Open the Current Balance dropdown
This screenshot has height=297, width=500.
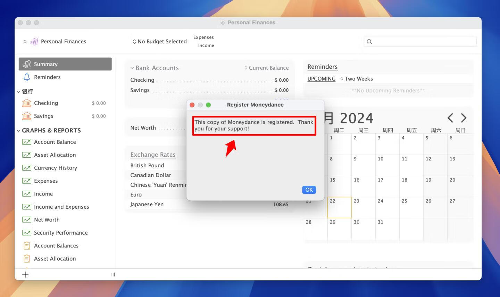[266, 68]
